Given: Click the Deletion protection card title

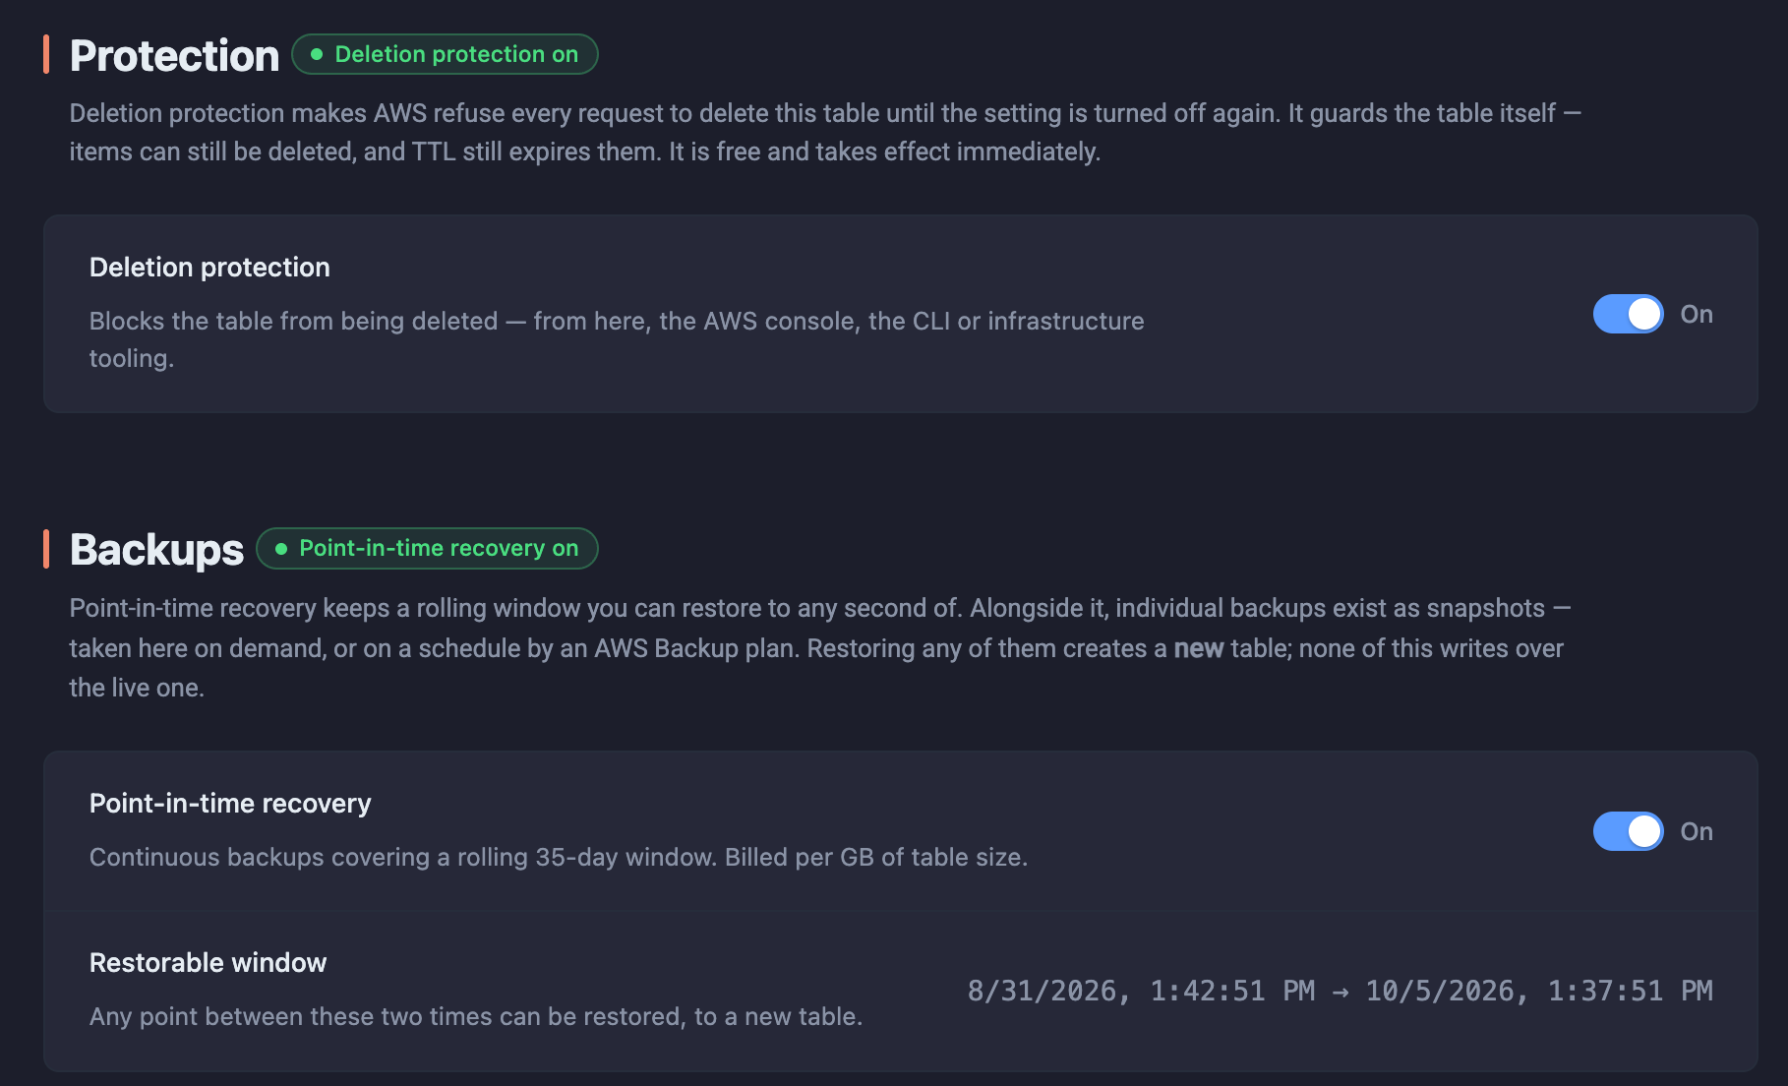Looking at the screenshot, I should [209, 268].
